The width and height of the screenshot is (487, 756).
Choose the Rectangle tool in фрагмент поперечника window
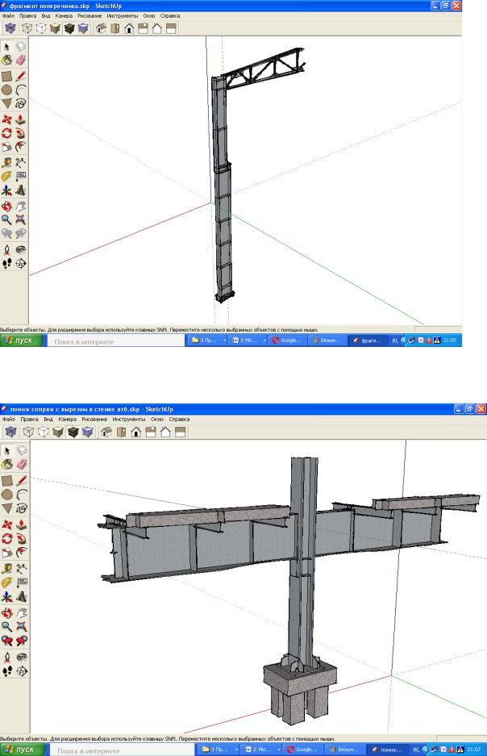(x=8, y=75)
